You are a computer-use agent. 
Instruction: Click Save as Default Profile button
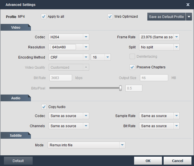[166, 17]
